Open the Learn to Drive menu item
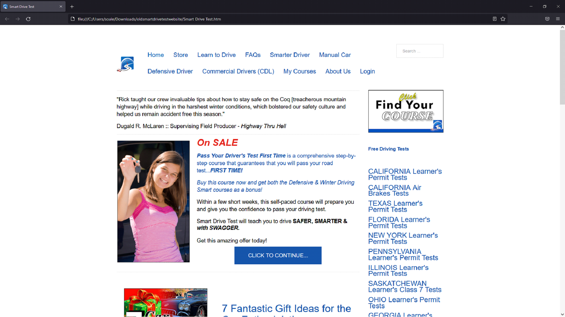This screenshot has height=317, width=565. point(216,55)
